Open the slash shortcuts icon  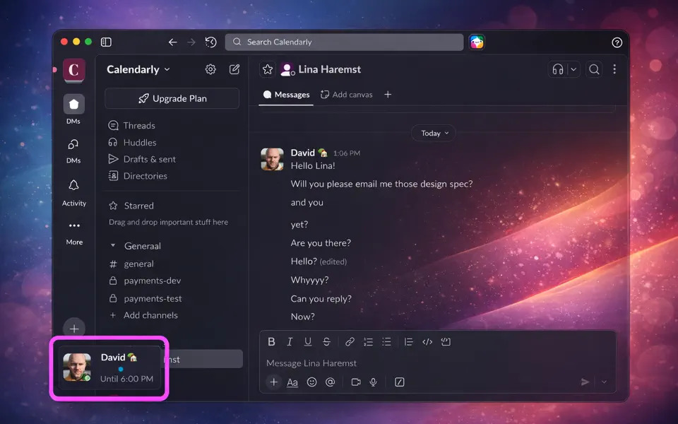coord(400,382)
